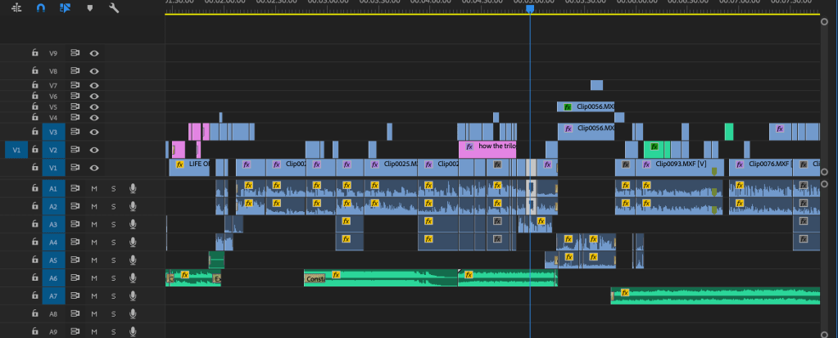838x338 pixels.
Task: Mute audio track A3
Action: pyautogui.click(x=94, y=224)
